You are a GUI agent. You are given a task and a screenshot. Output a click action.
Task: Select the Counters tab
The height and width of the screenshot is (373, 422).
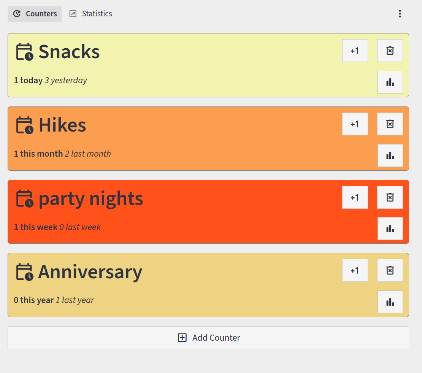coord(35,14)
